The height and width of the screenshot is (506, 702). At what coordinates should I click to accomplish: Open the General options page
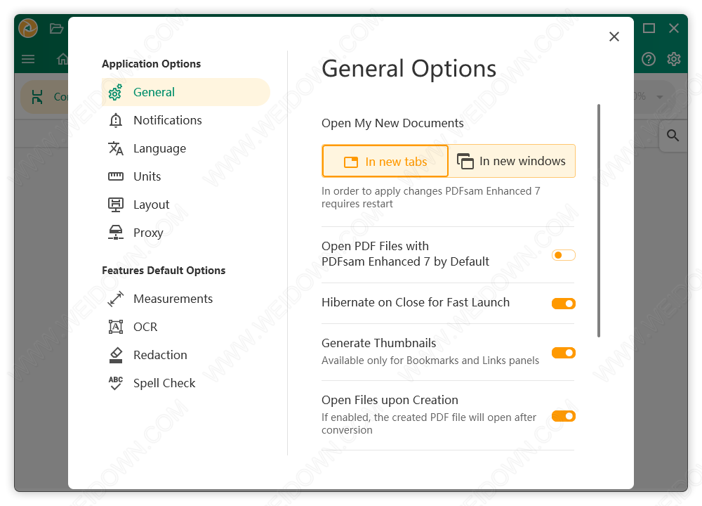(186, 92)
